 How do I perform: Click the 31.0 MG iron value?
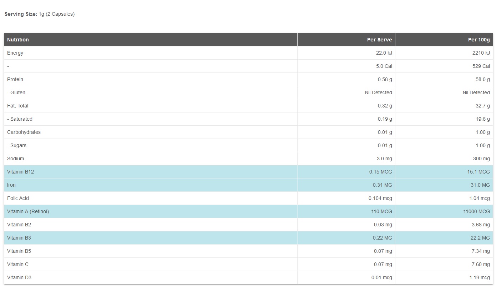[x=480, y=185]
